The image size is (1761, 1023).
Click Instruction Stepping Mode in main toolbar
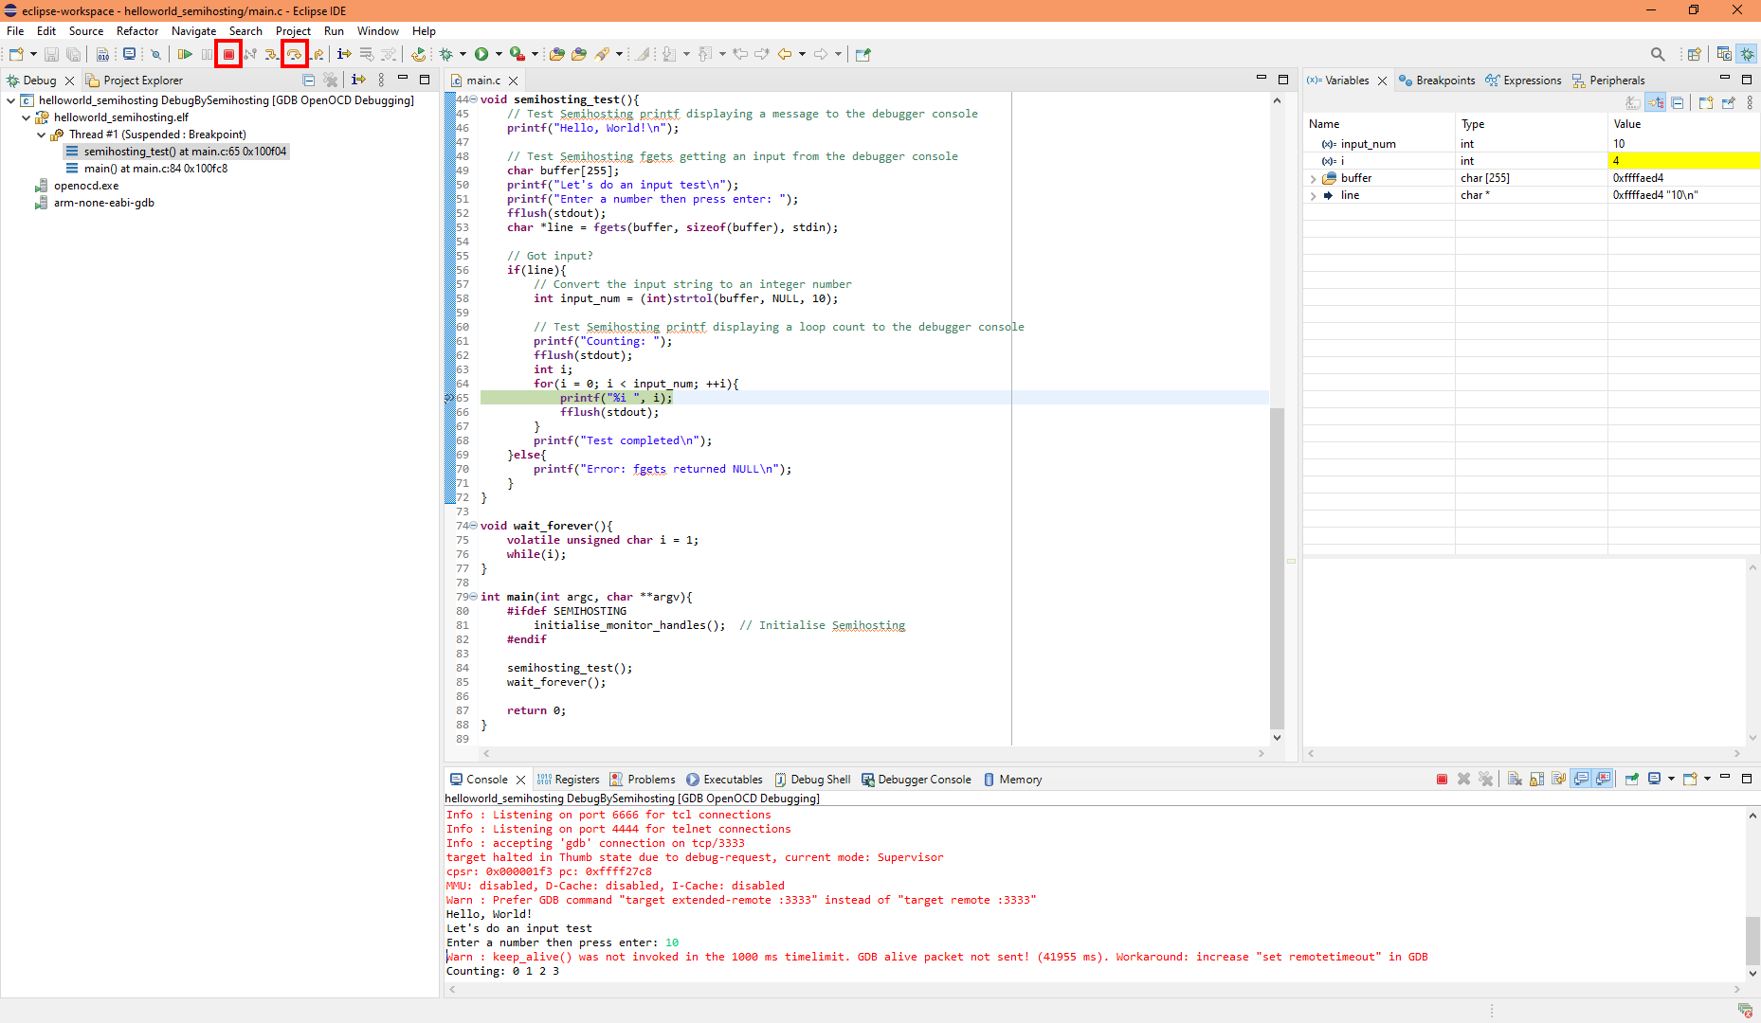pyautogui.click(x=344, y=54)
